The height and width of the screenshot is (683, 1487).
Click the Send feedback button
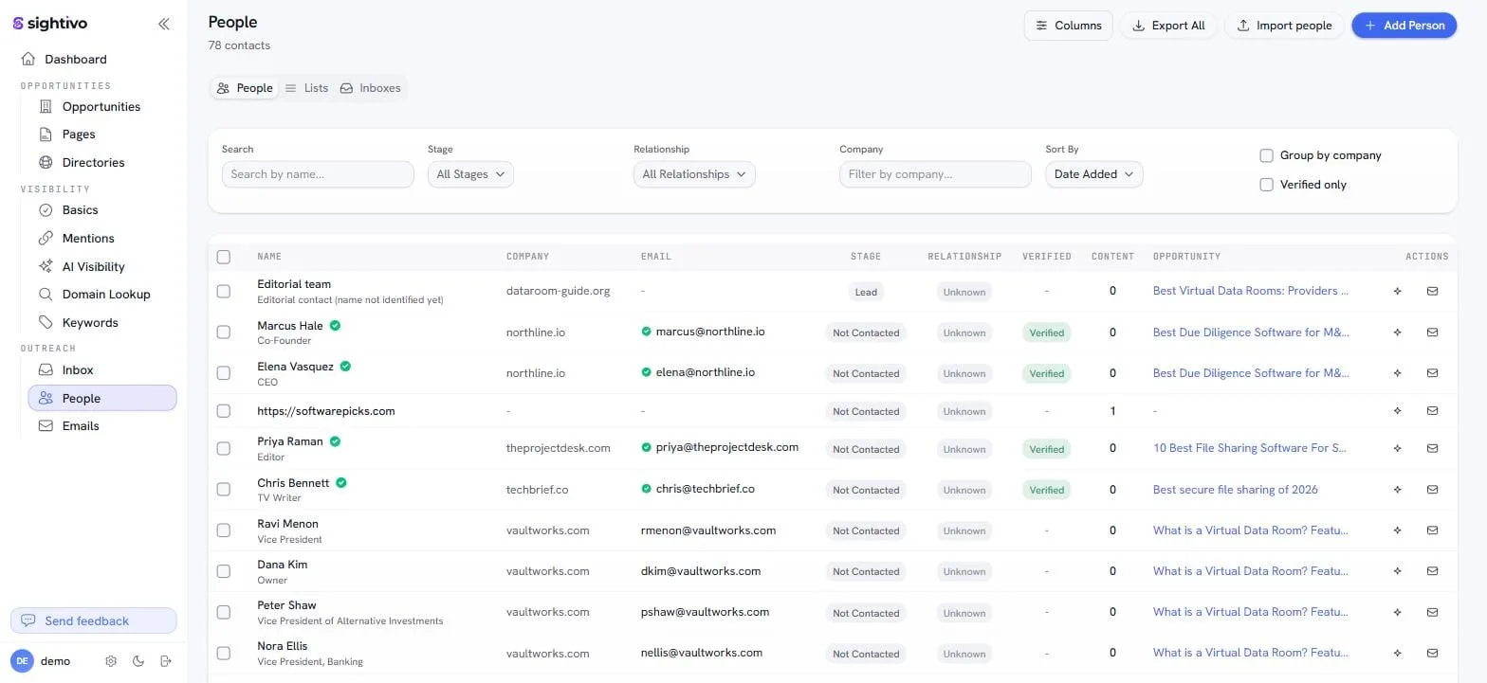[93, 620]
